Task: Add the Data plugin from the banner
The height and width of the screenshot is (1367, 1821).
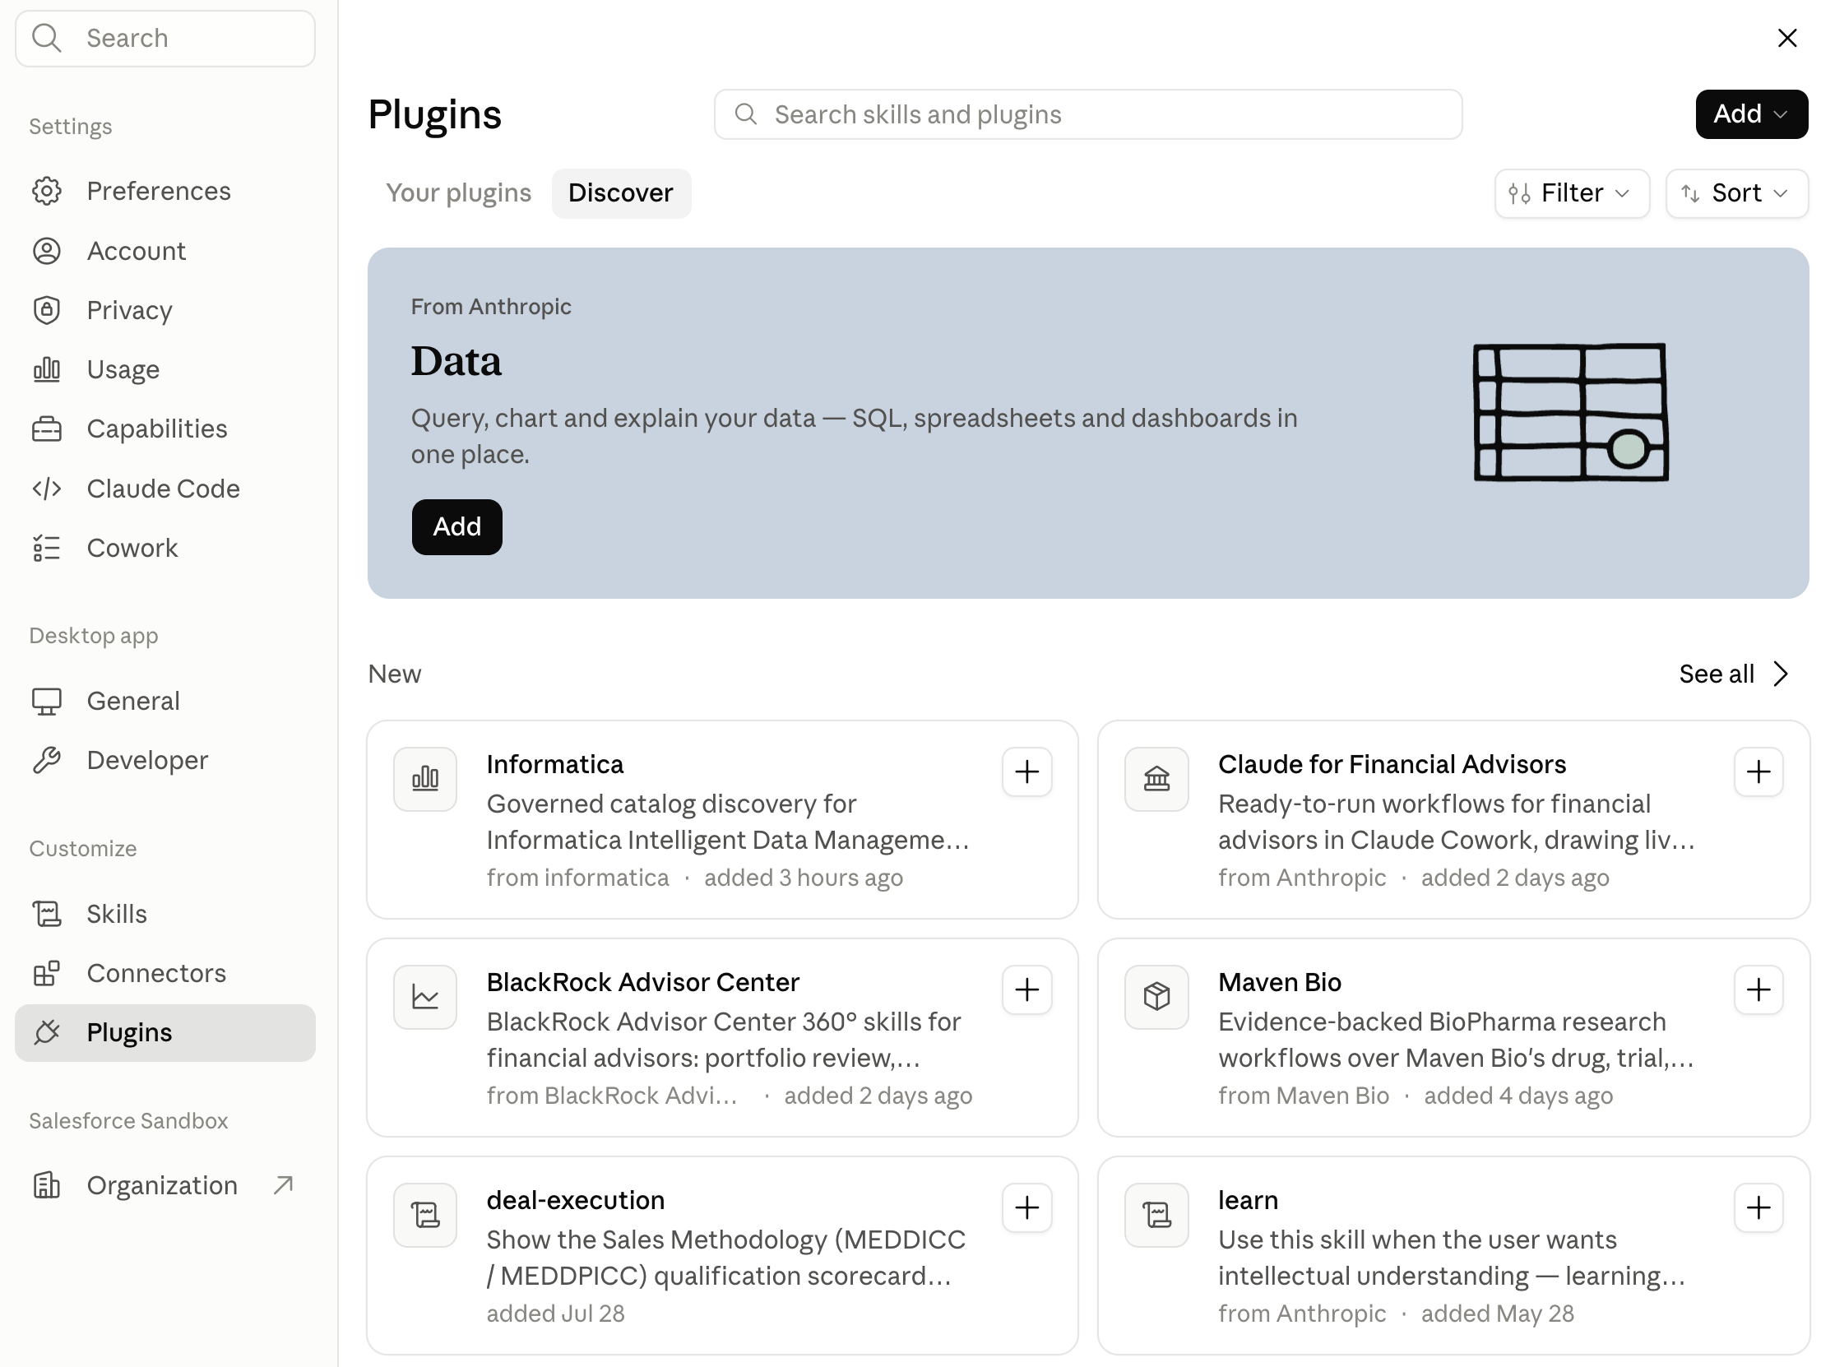Action: [457, 526]
